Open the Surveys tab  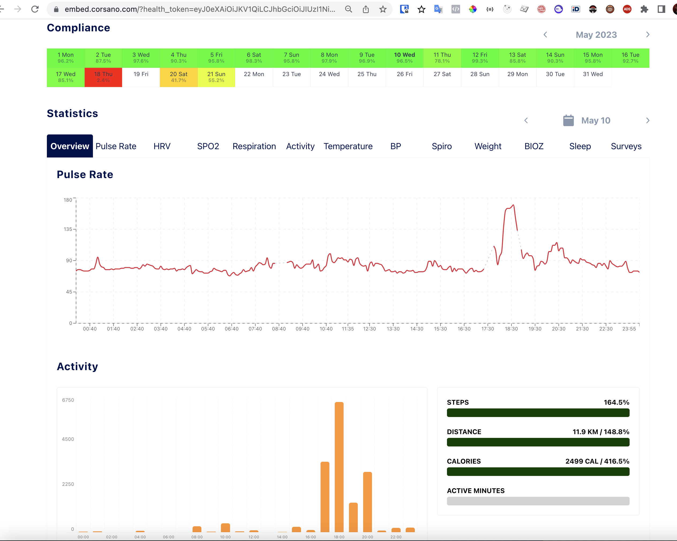coord(626,146)
